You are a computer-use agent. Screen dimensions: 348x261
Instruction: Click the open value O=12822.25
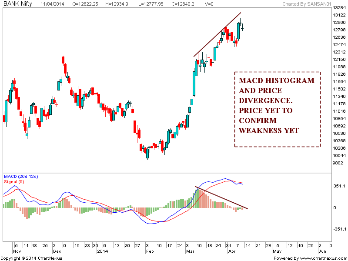(85, 4)
